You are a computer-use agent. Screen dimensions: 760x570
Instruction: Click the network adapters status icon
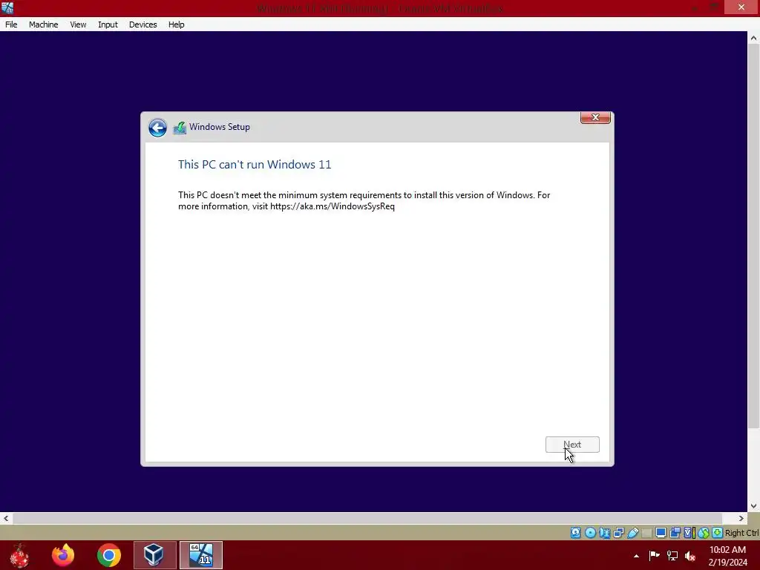pos(618,533)
